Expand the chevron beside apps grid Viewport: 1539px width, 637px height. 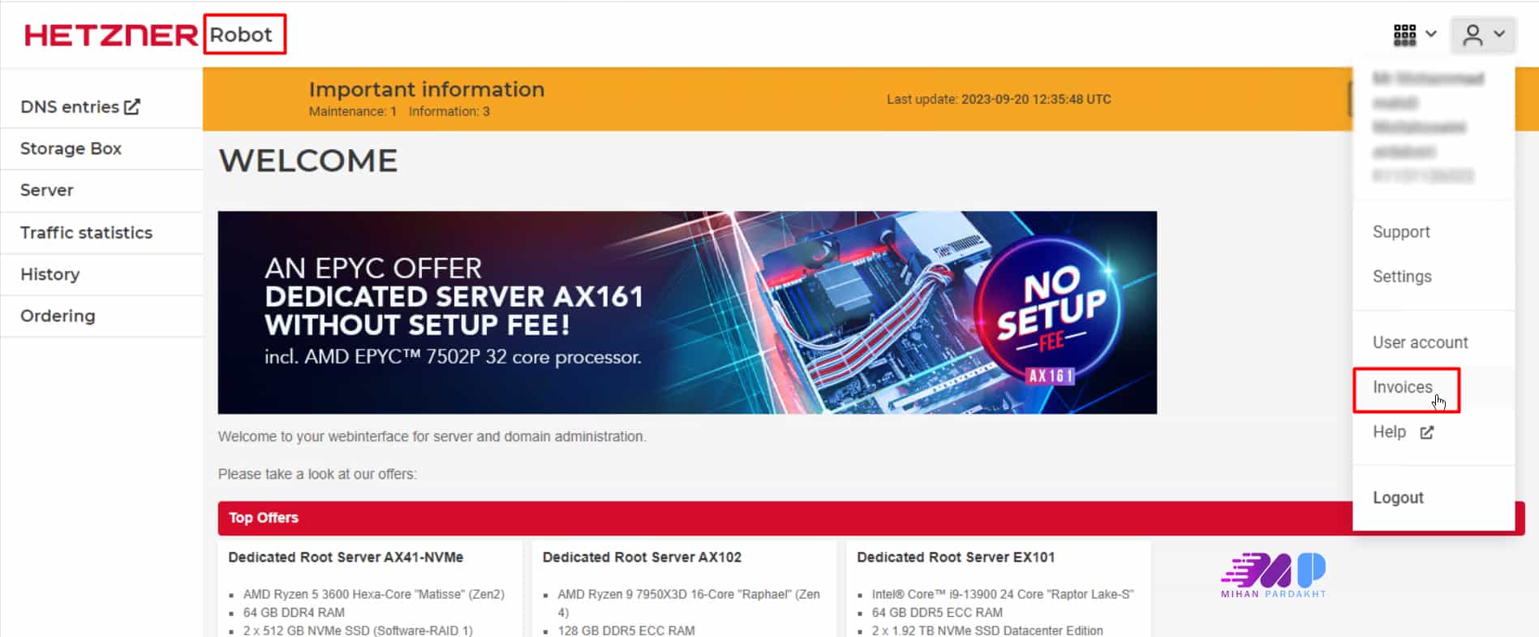click(1431, 34)
